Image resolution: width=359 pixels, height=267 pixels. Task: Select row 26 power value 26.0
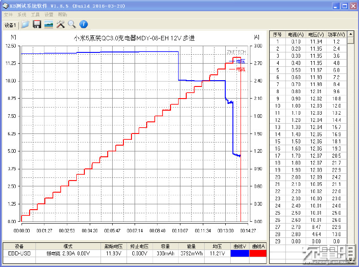click(x=336, y=220)
